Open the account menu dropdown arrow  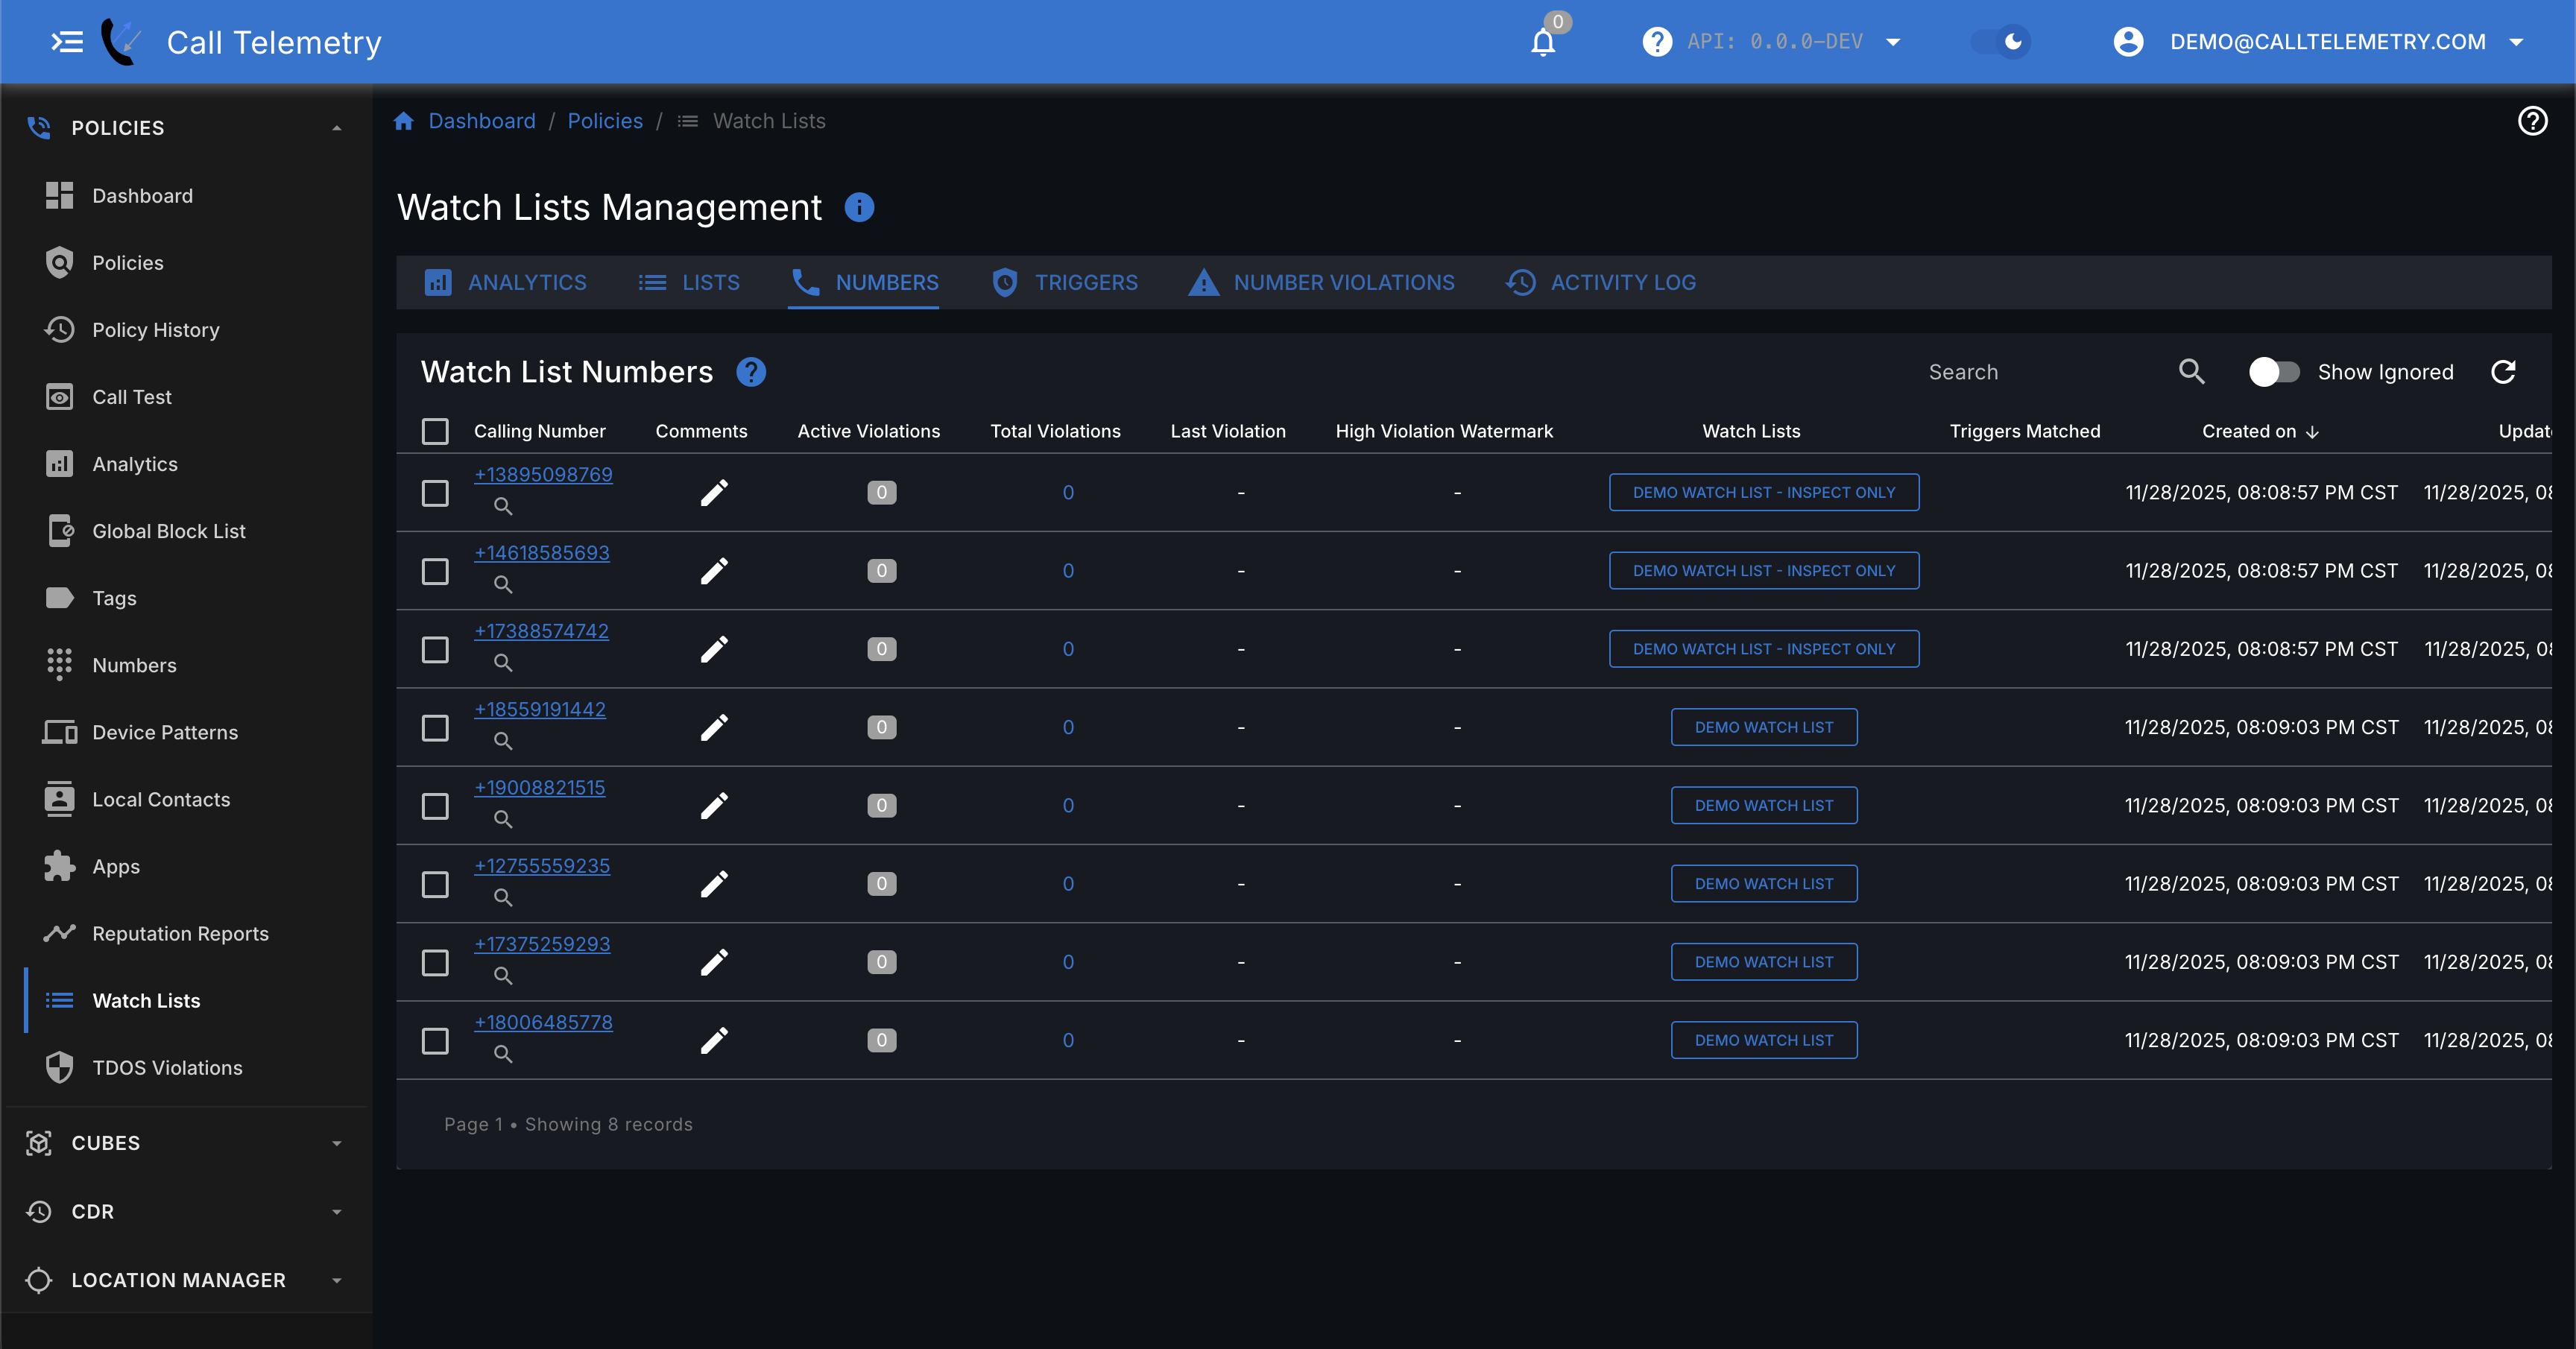[x=2517, y=42]
